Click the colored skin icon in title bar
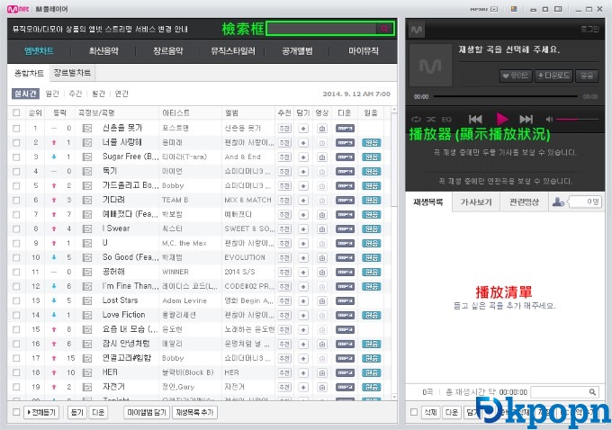This screenshot has height=430, width=612. [514, 9]
